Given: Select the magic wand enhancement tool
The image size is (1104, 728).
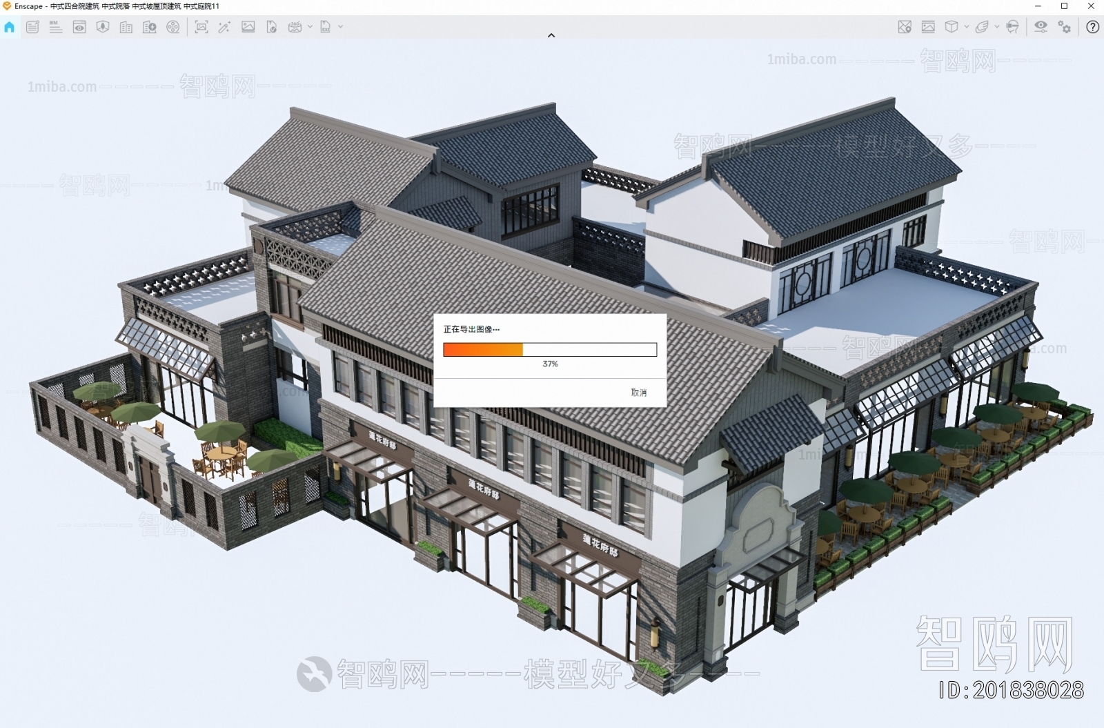Looking at the screenshot, I should (x=224, y=28).
